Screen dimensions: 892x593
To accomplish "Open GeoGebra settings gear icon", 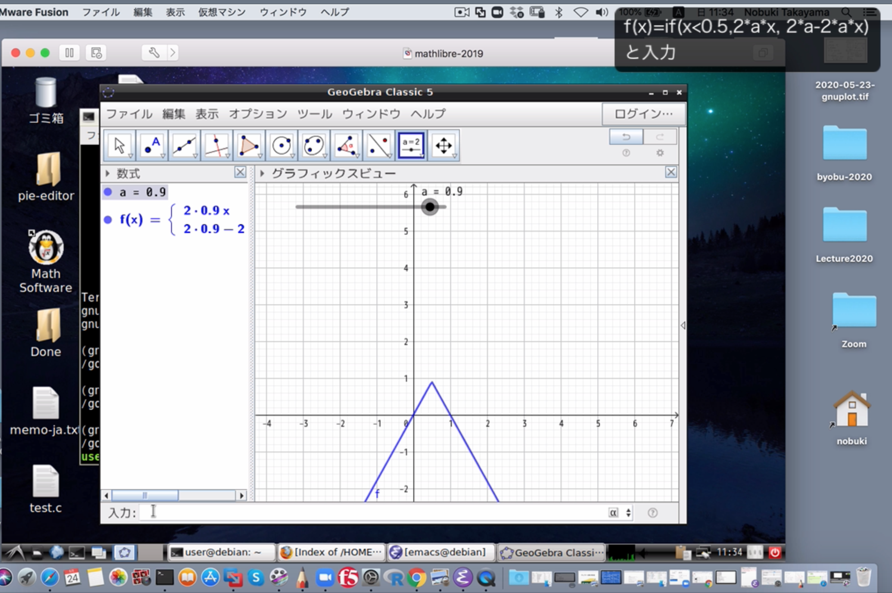I will tap(660, 153).
